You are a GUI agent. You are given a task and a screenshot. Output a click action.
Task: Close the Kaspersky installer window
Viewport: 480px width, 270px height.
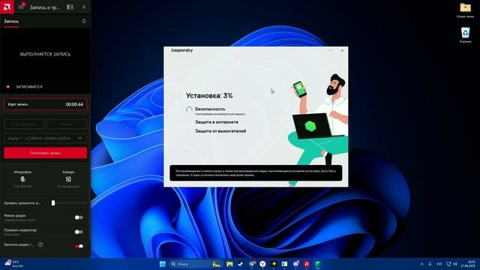[x=342, y=50]
